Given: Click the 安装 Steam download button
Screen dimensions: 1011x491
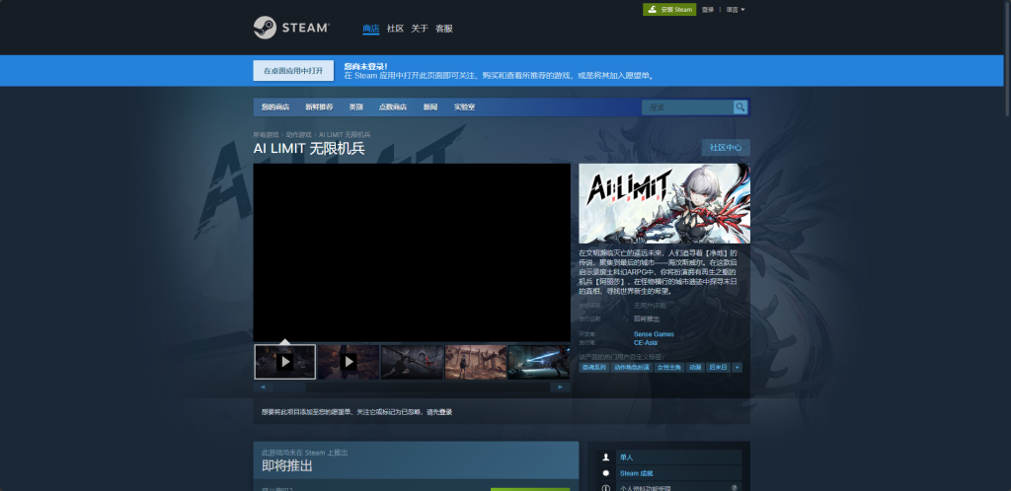Looking at the screenshot, I should tap(669, 10).
